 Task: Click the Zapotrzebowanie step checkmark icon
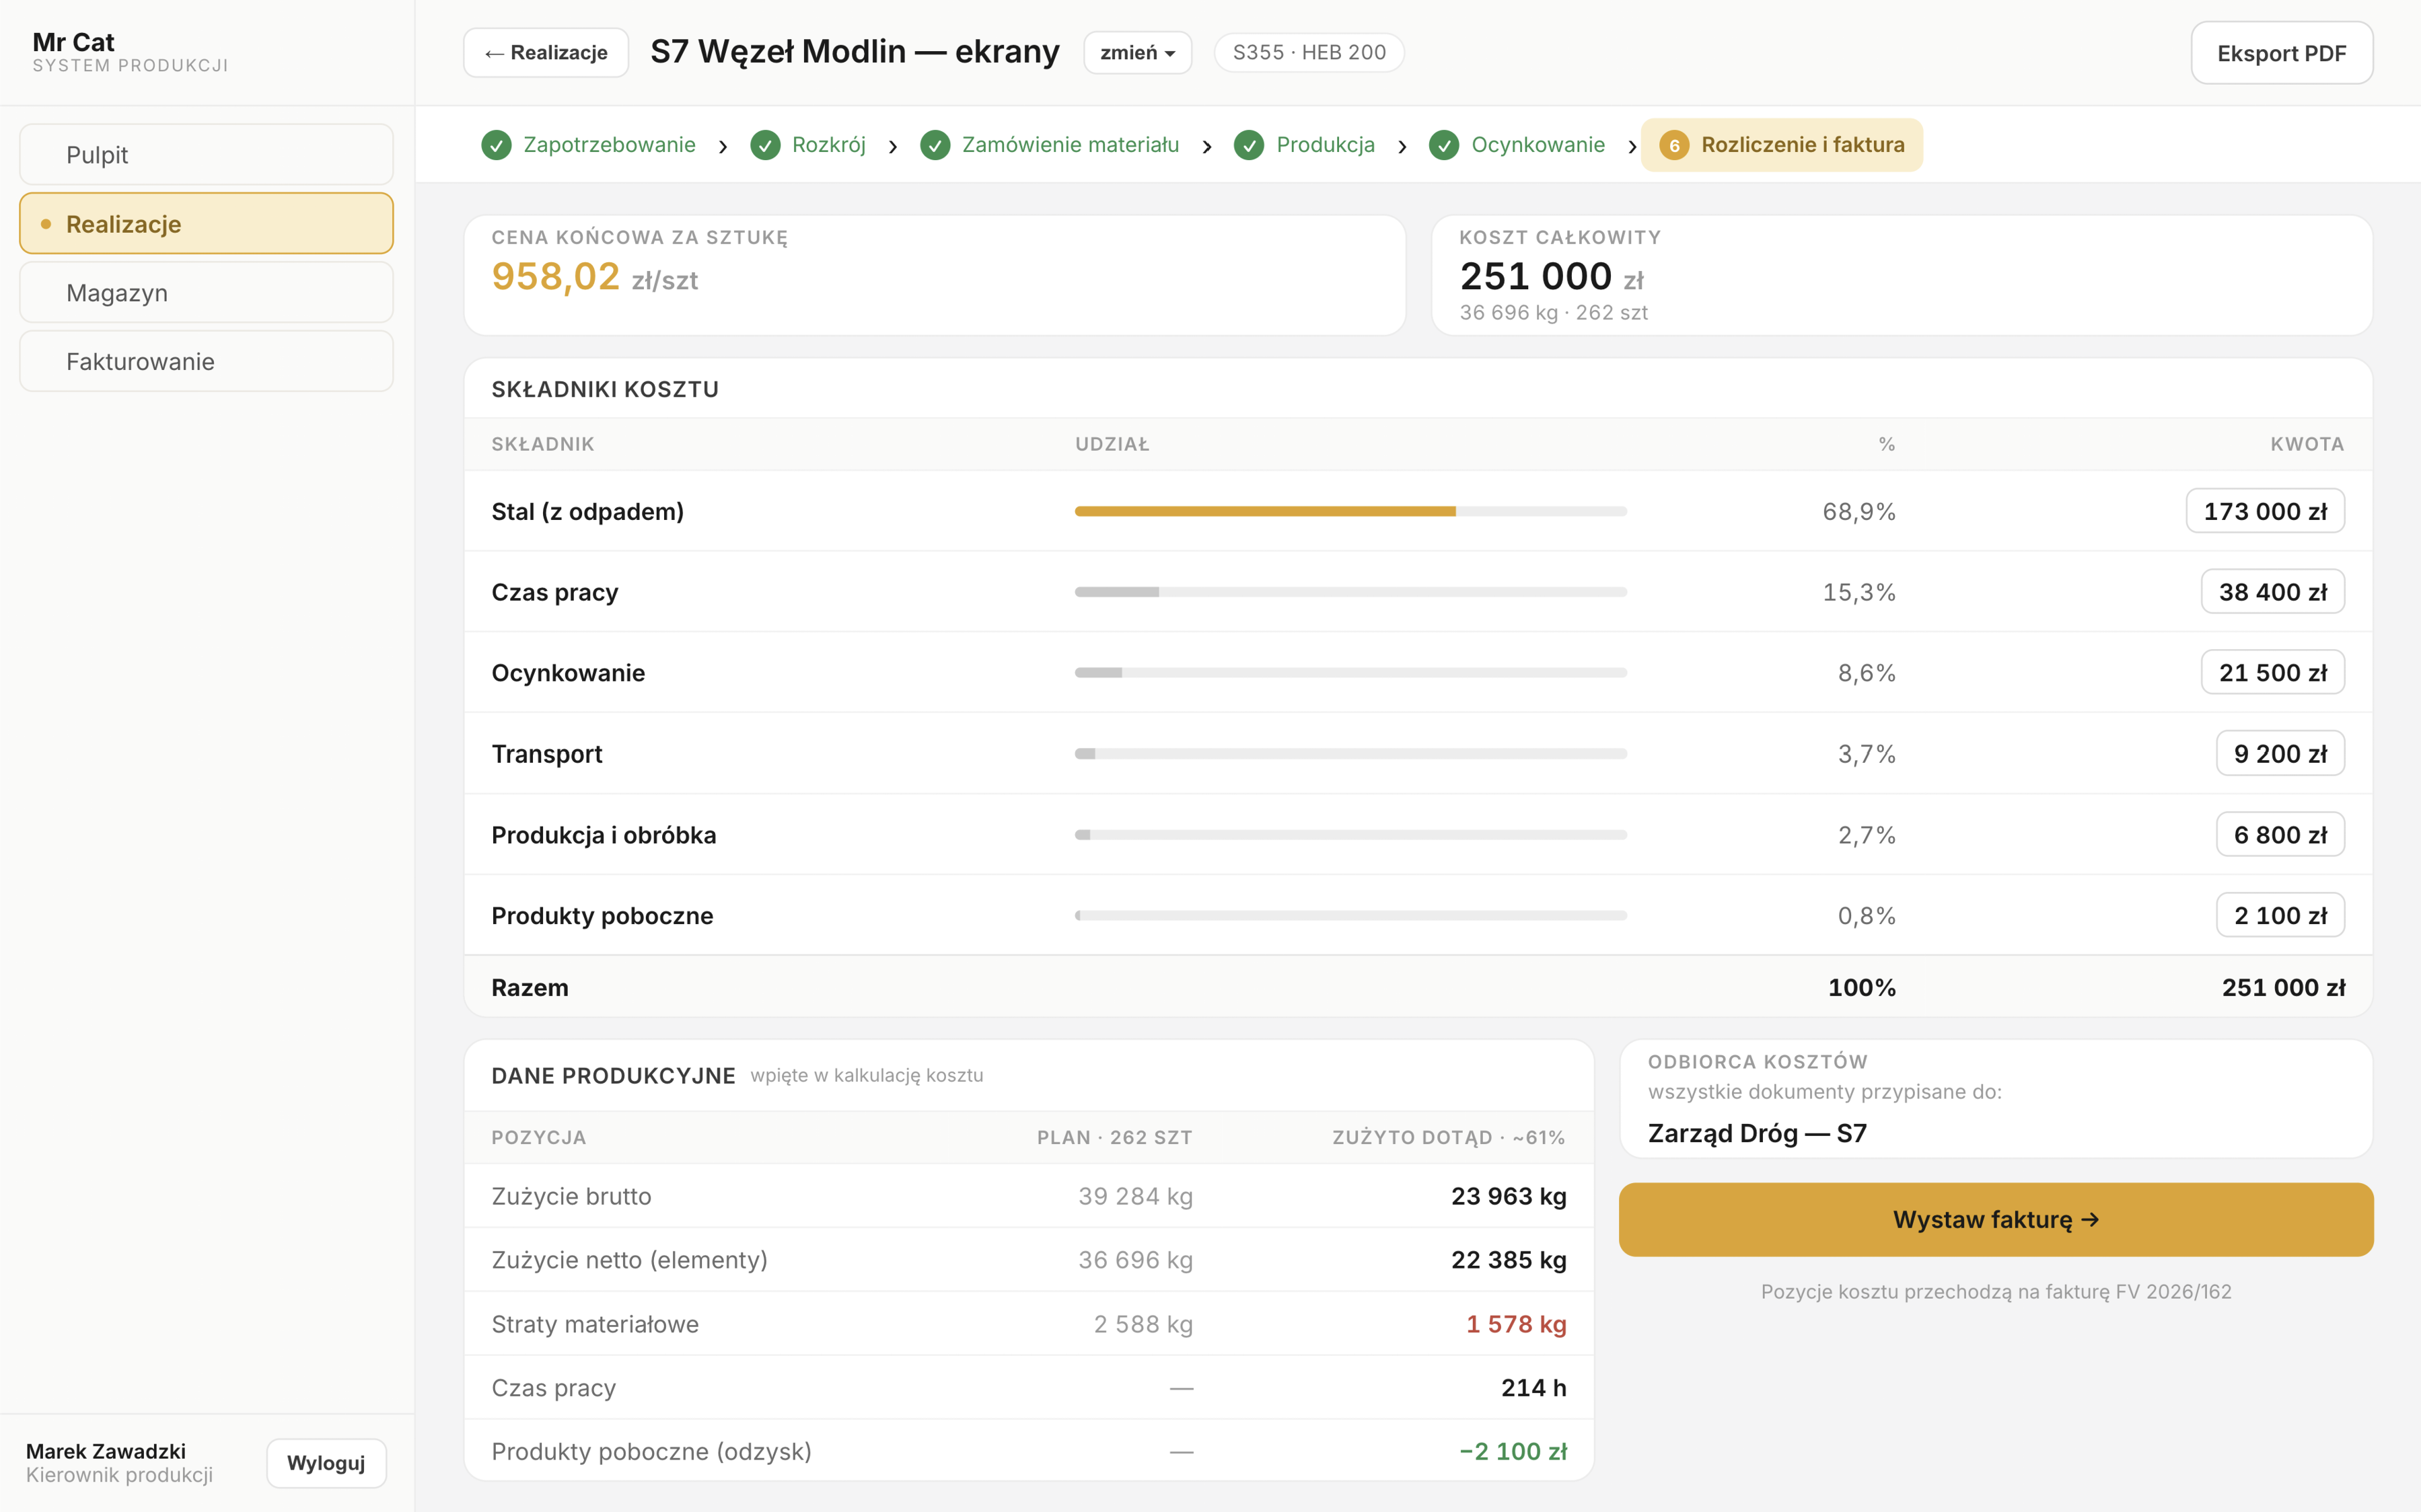click(496, 145)
